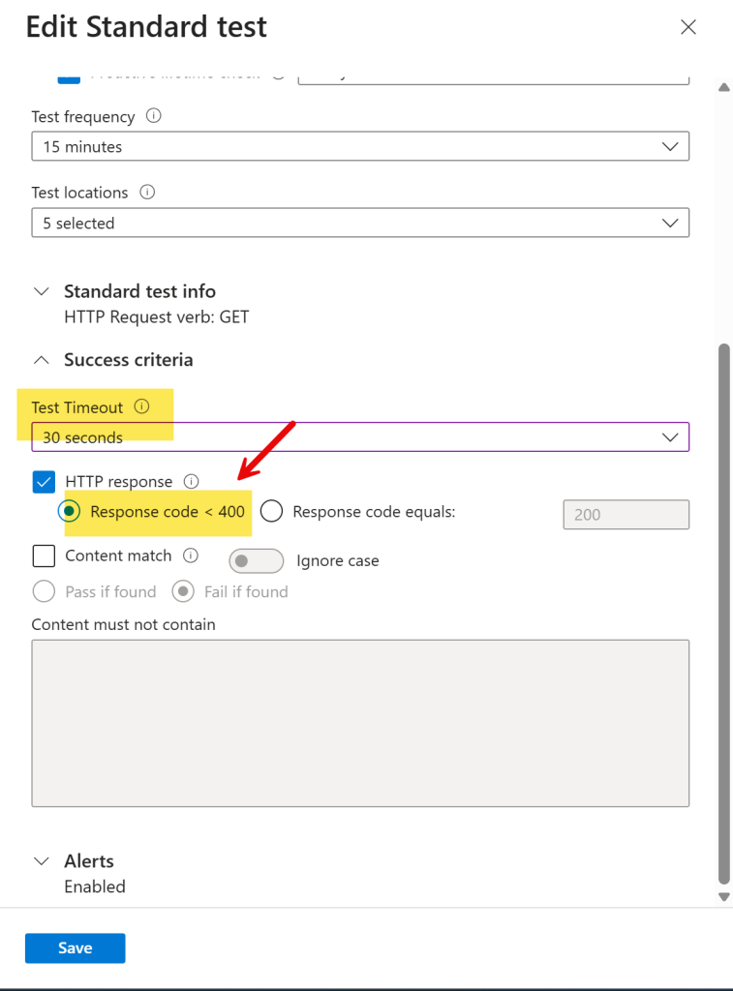Select Response code < 400 option
This screenshot has width=733, height=991.
tap(69, 511)
